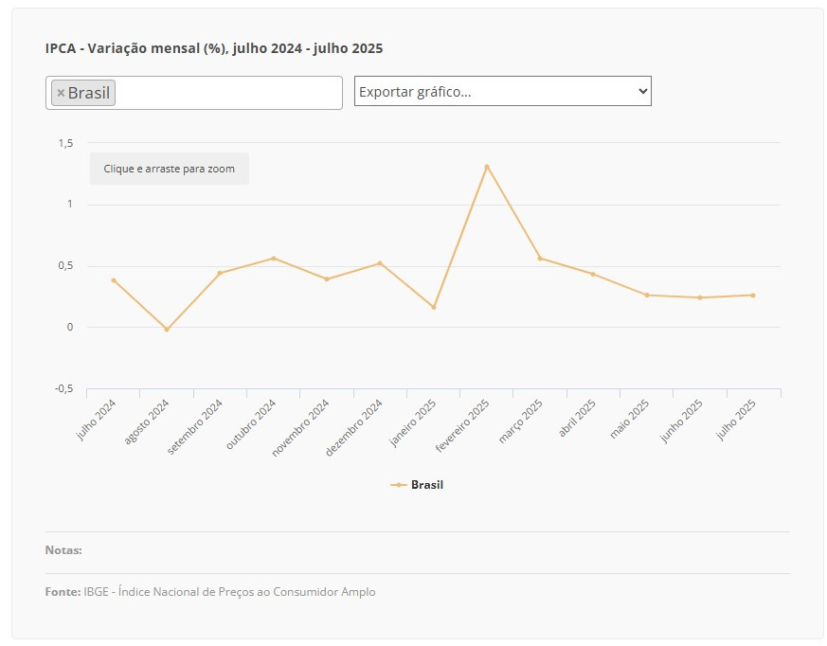Select the setembro 2024 data point
The width and height of the screenshot is (827, 646).
(220, 273)
